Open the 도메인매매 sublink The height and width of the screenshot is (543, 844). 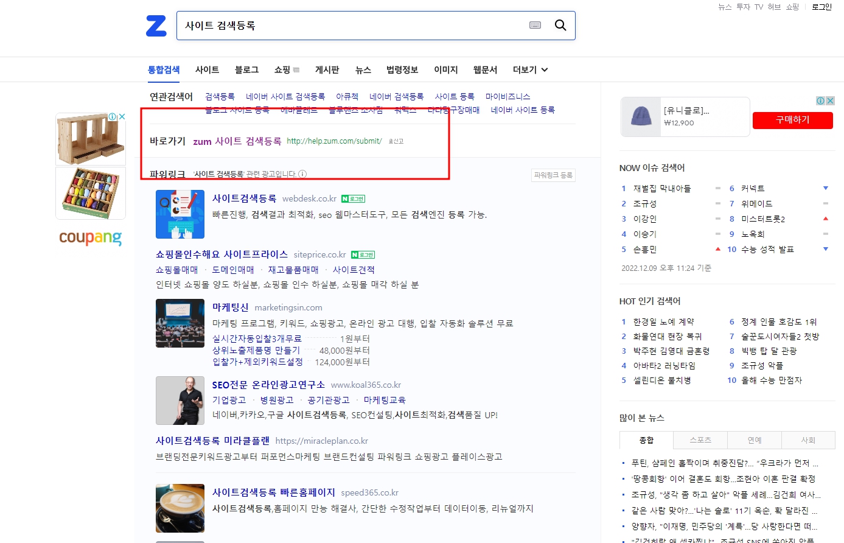click(x=233, y=270)
